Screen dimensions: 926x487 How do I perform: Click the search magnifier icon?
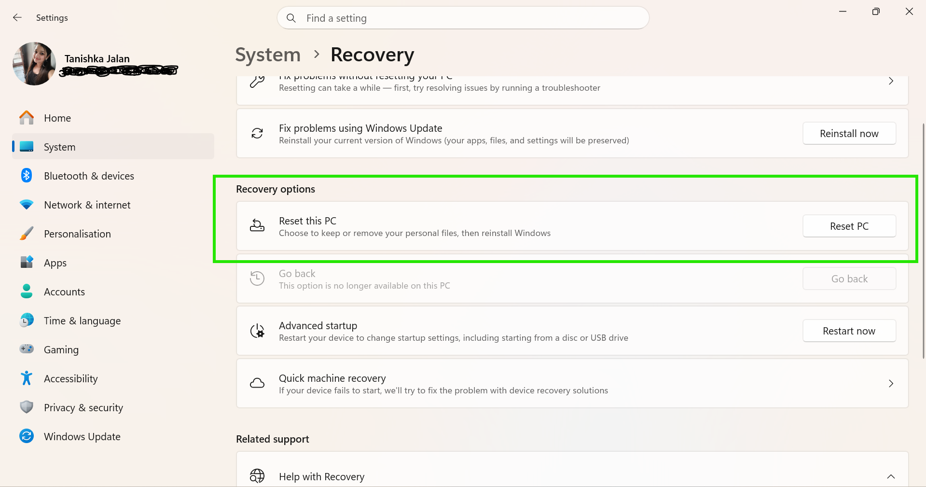[291, 18]
